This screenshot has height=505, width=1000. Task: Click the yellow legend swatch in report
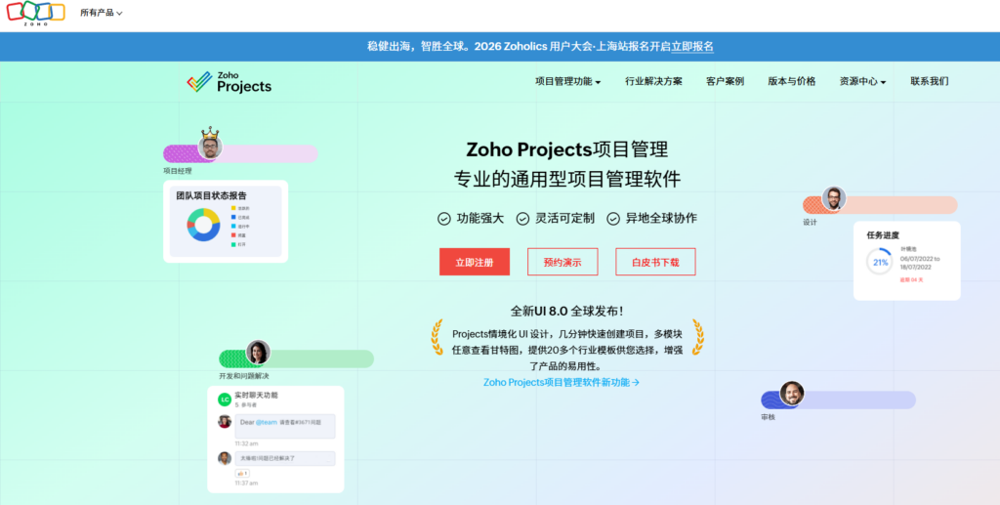point(233,208)
